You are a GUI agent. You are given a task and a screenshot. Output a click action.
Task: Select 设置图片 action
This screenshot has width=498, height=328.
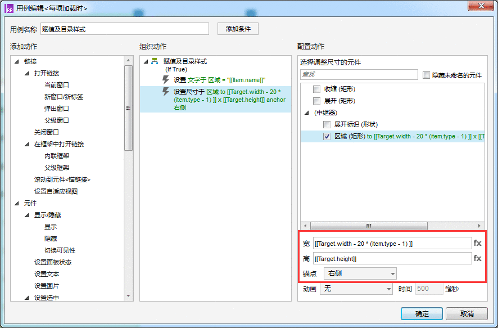click(46, 286)
